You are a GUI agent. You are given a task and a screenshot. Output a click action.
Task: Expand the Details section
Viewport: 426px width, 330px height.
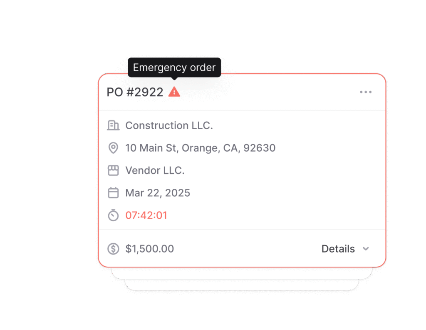(x=338, y=248)
